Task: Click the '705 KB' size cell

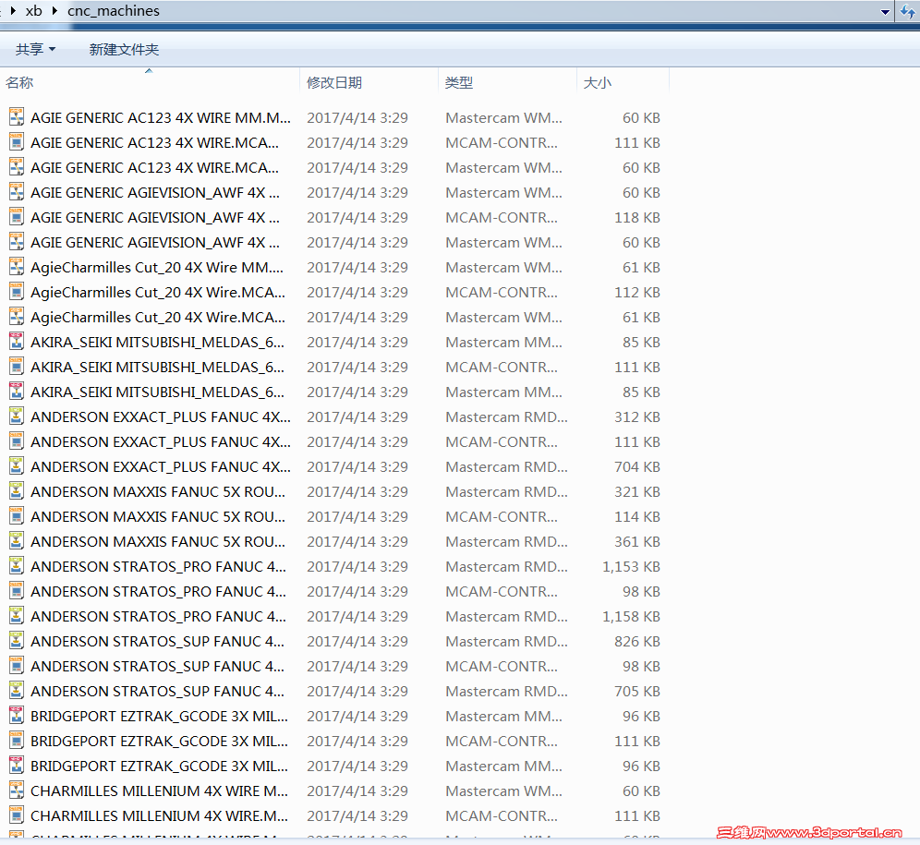Action: coord(637,692)
